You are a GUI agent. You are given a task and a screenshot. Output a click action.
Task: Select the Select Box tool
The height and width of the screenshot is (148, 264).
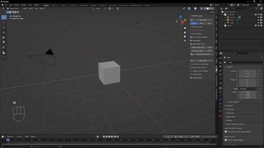[4, 17]
